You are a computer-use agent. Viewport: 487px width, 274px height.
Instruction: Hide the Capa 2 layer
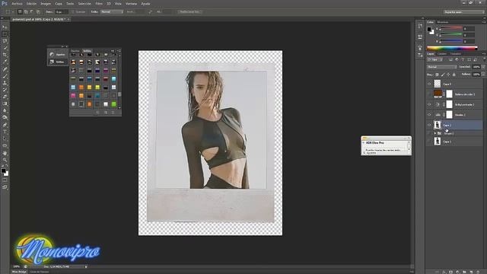[429, 125]
